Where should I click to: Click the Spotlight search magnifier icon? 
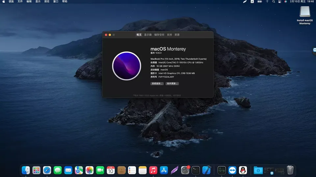pyautogui.click(x=274, y=2)
